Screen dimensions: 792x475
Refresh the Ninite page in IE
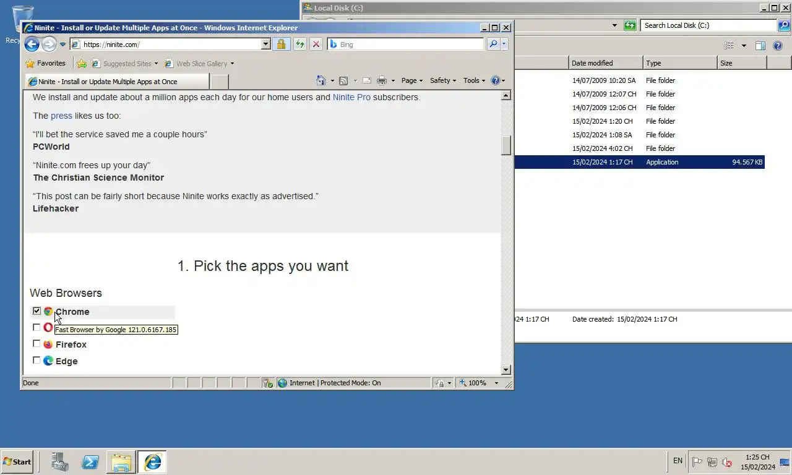tap(299, 44)
